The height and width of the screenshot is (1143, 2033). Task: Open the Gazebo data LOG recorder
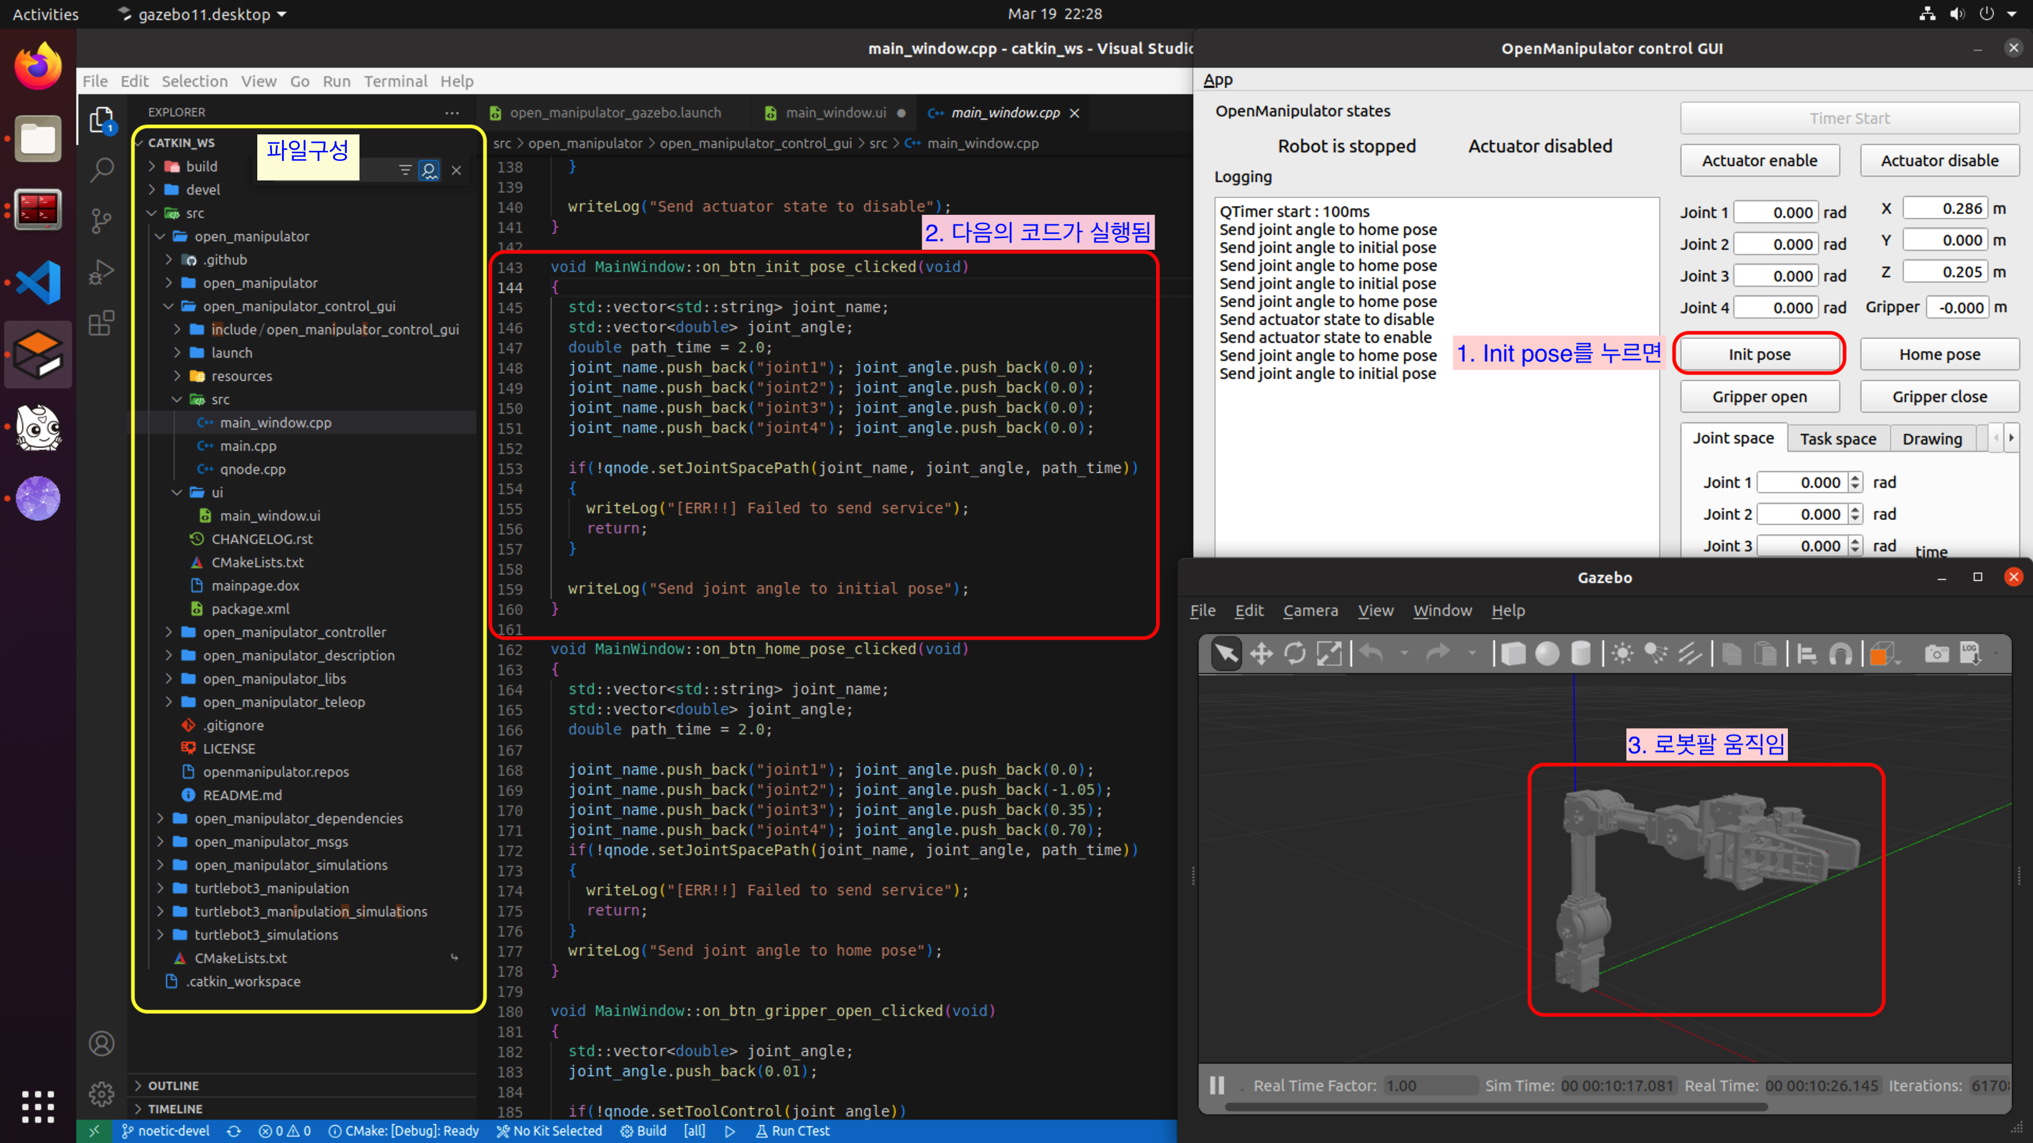tap(1971, 653)
